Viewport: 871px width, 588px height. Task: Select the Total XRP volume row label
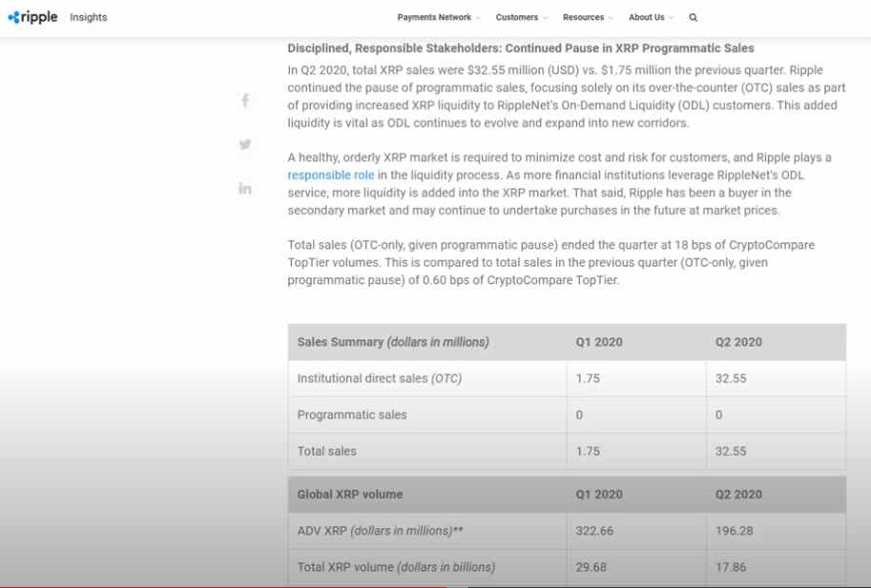coord(396,567)
